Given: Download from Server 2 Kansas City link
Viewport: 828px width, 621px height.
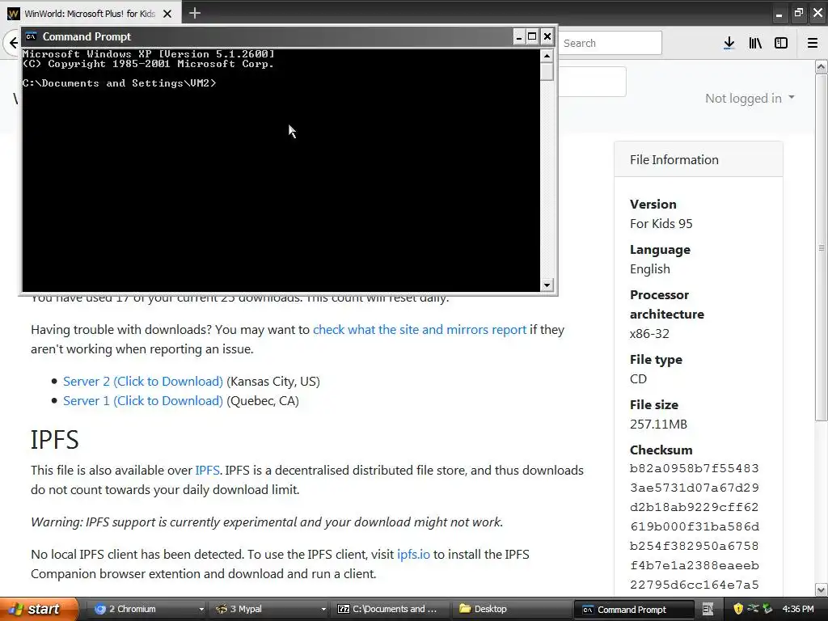Looking at the screenshot, I should point(143,382).
